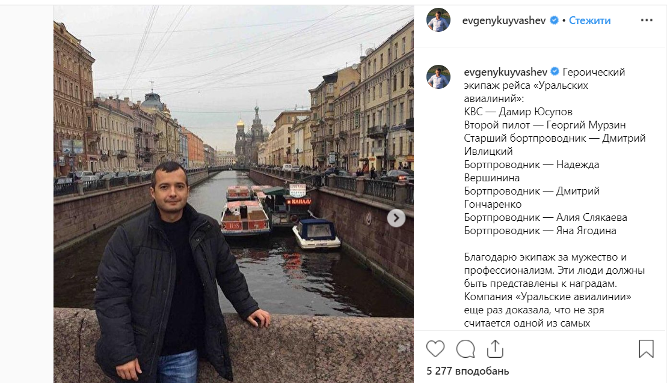This screenshot has width=667, height=383.
Task: Open evgenykuyvashev username in the caption
Action: pyautogui.click(x=505, y=72)
